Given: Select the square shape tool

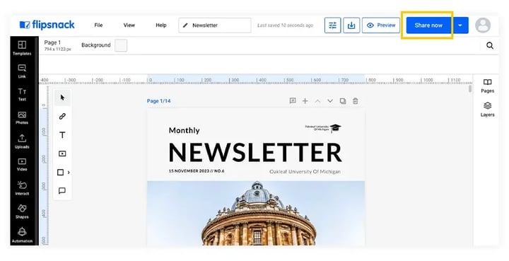Looking at the screenshot, I should click(x=60, y=173).
